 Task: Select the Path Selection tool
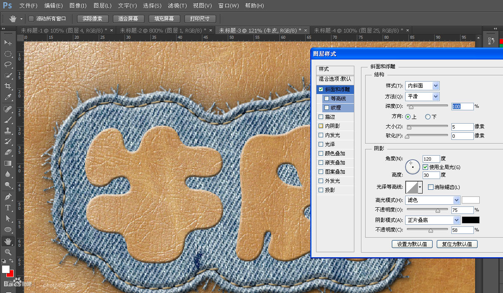(8, 219)
